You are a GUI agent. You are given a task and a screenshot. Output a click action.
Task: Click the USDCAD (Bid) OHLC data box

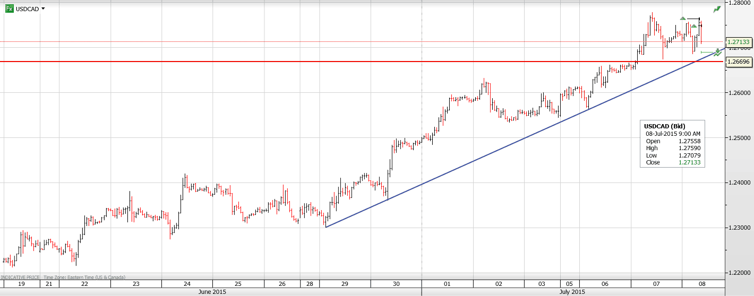pyautogui.click(x=673, y=144)
